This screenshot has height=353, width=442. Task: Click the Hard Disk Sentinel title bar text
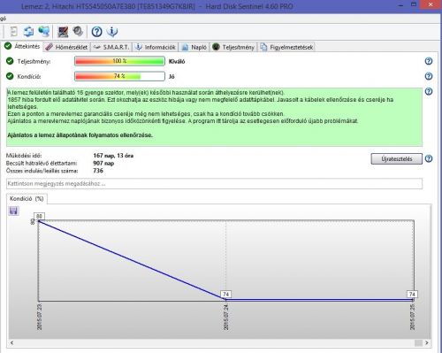click(156, 6)
